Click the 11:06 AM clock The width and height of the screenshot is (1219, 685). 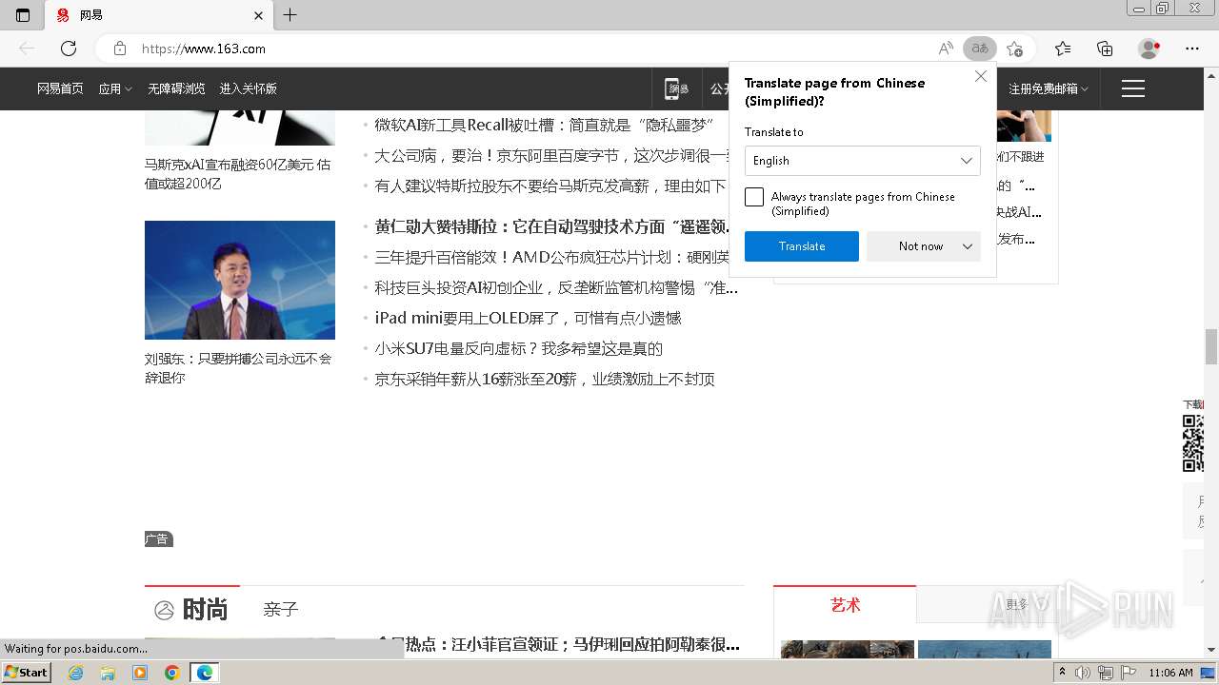tap(1170, 673)
